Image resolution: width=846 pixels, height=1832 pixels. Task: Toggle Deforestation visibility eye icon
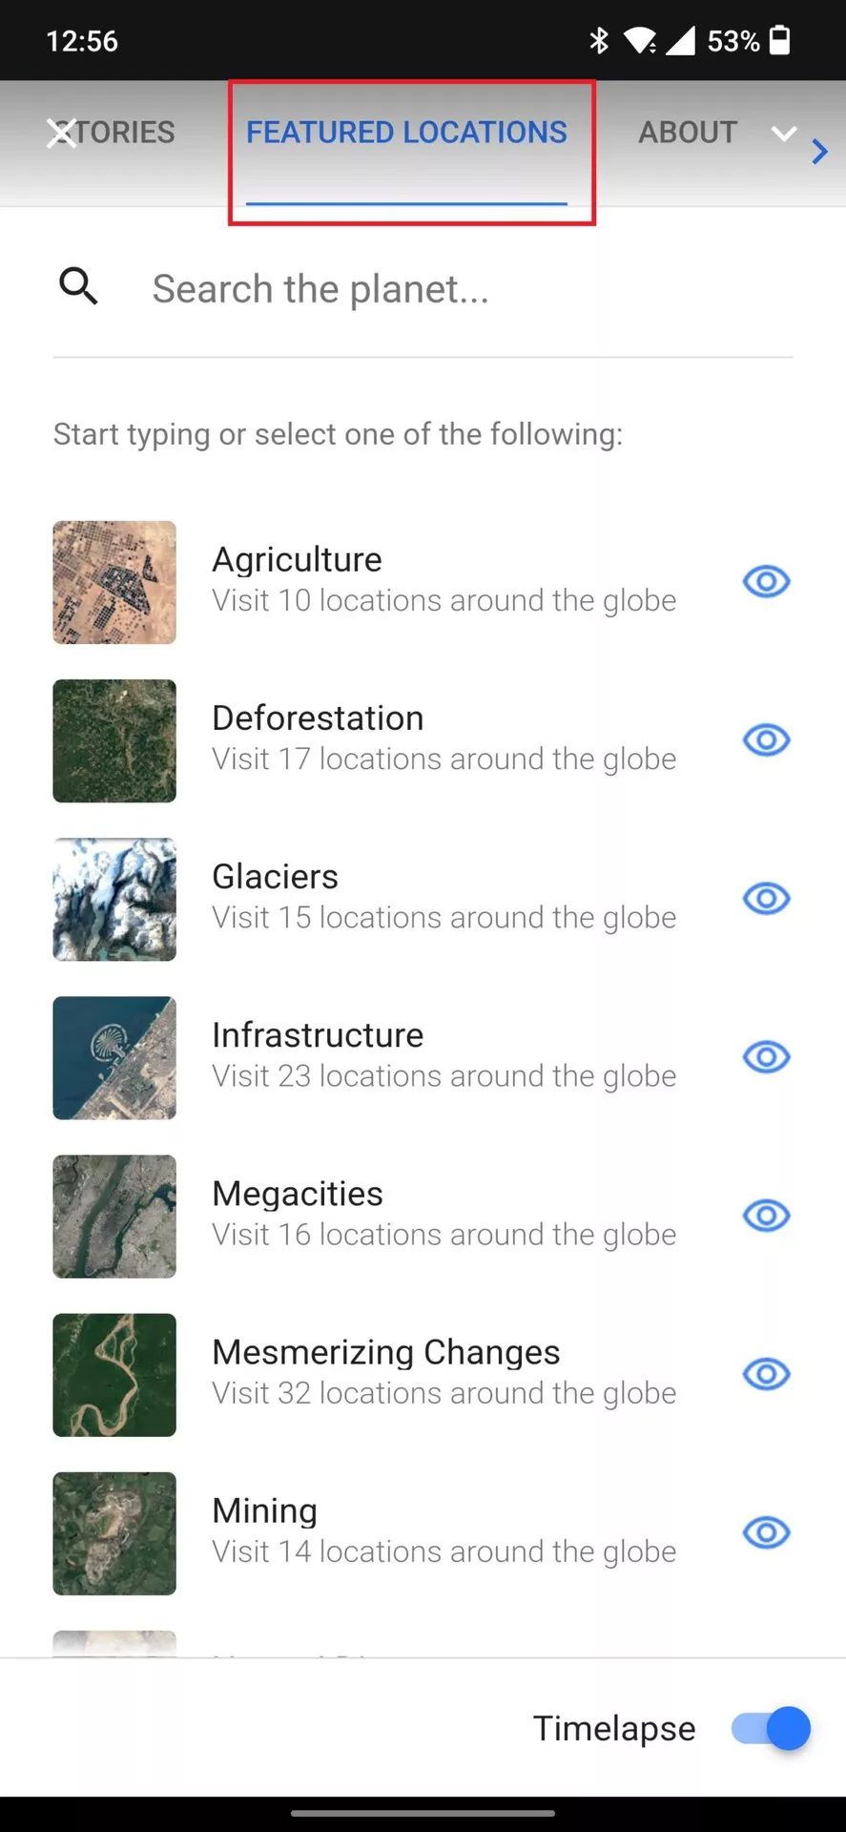tap(766, 739)
